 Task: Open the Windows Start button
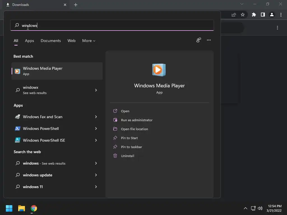pos(9,208)
